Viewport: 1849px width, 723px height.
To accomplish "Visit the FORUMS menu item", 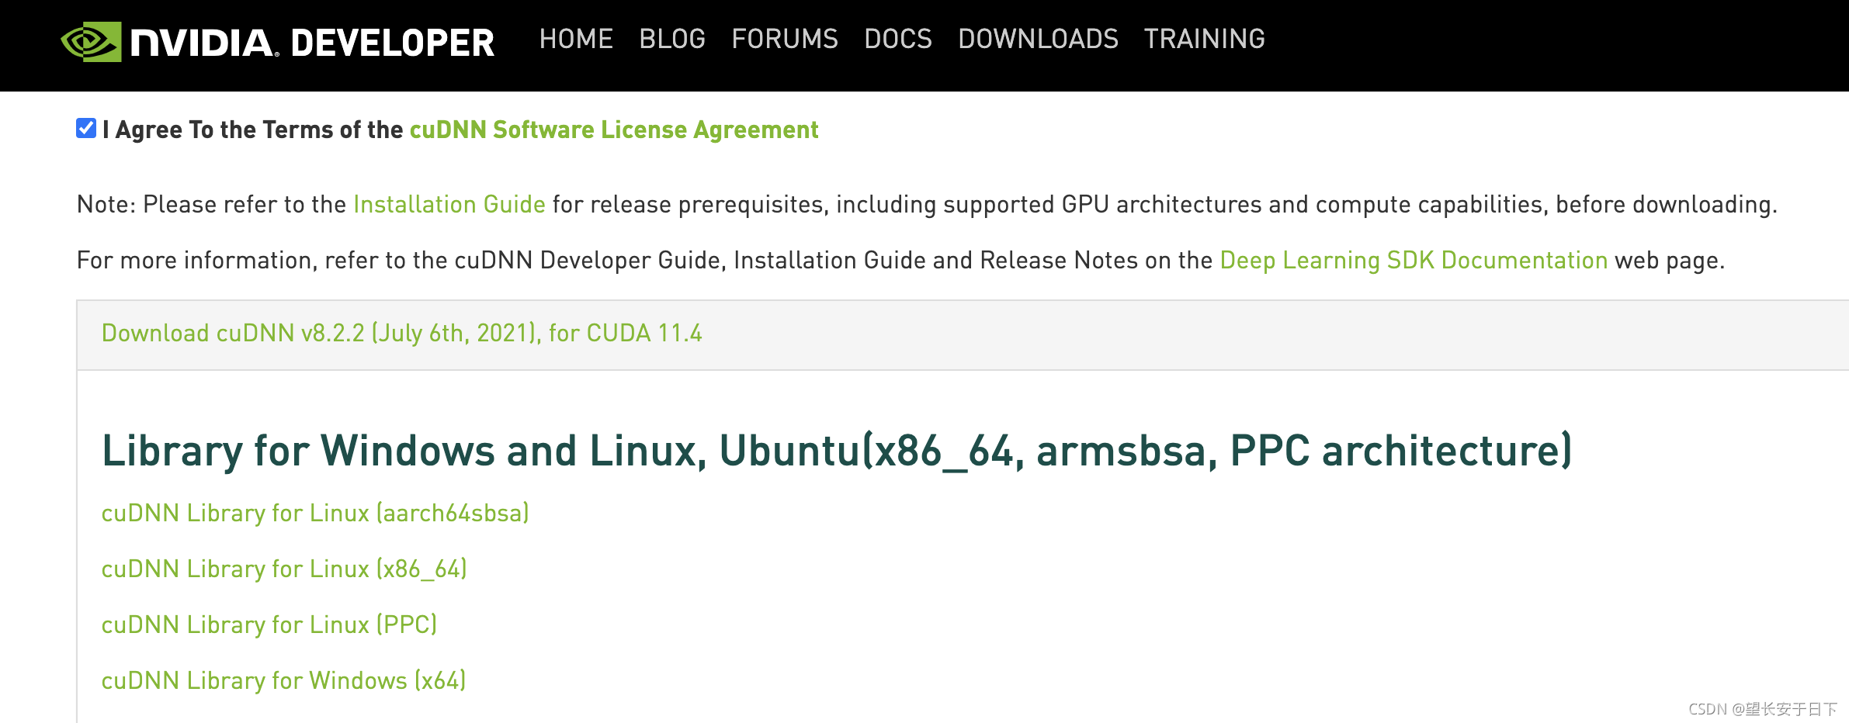I will point(785,39).
